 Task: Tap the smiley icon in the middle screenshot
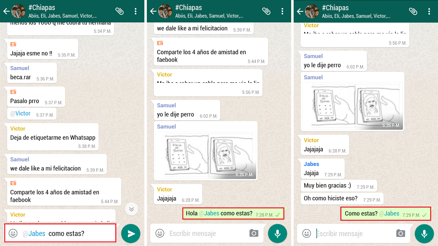tap(160, 233)
